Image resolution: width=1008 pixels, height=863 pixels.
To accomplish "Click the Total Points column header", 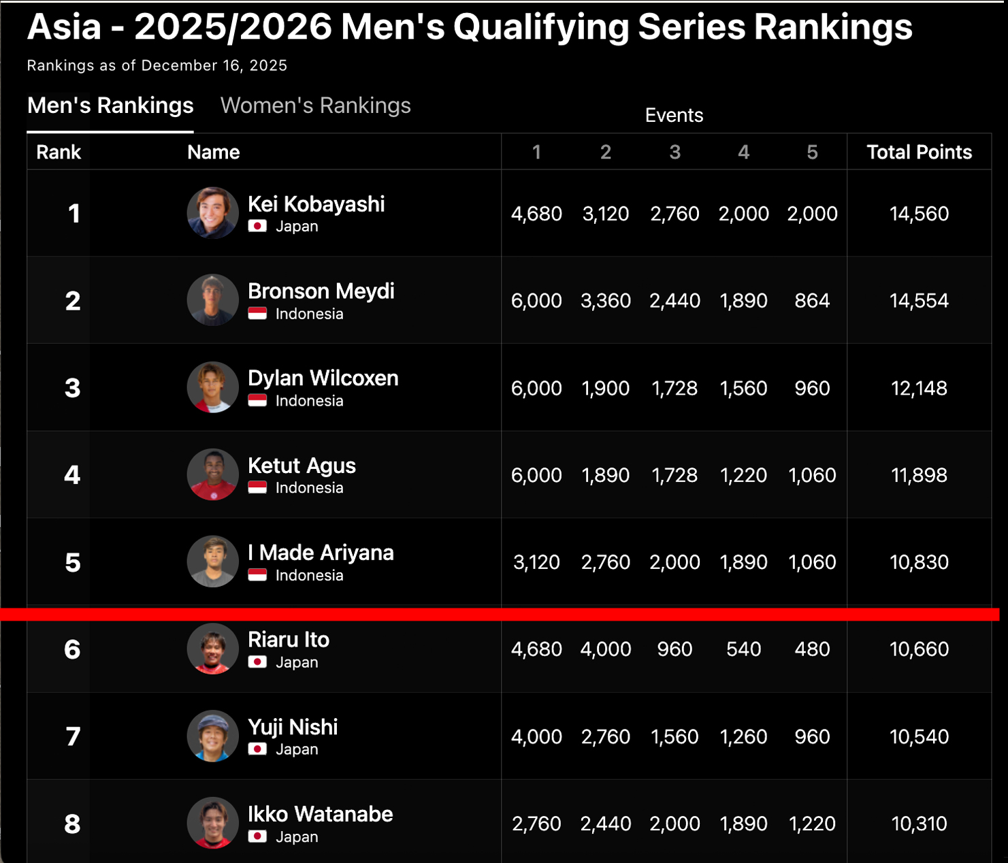I will coord(919,152).
